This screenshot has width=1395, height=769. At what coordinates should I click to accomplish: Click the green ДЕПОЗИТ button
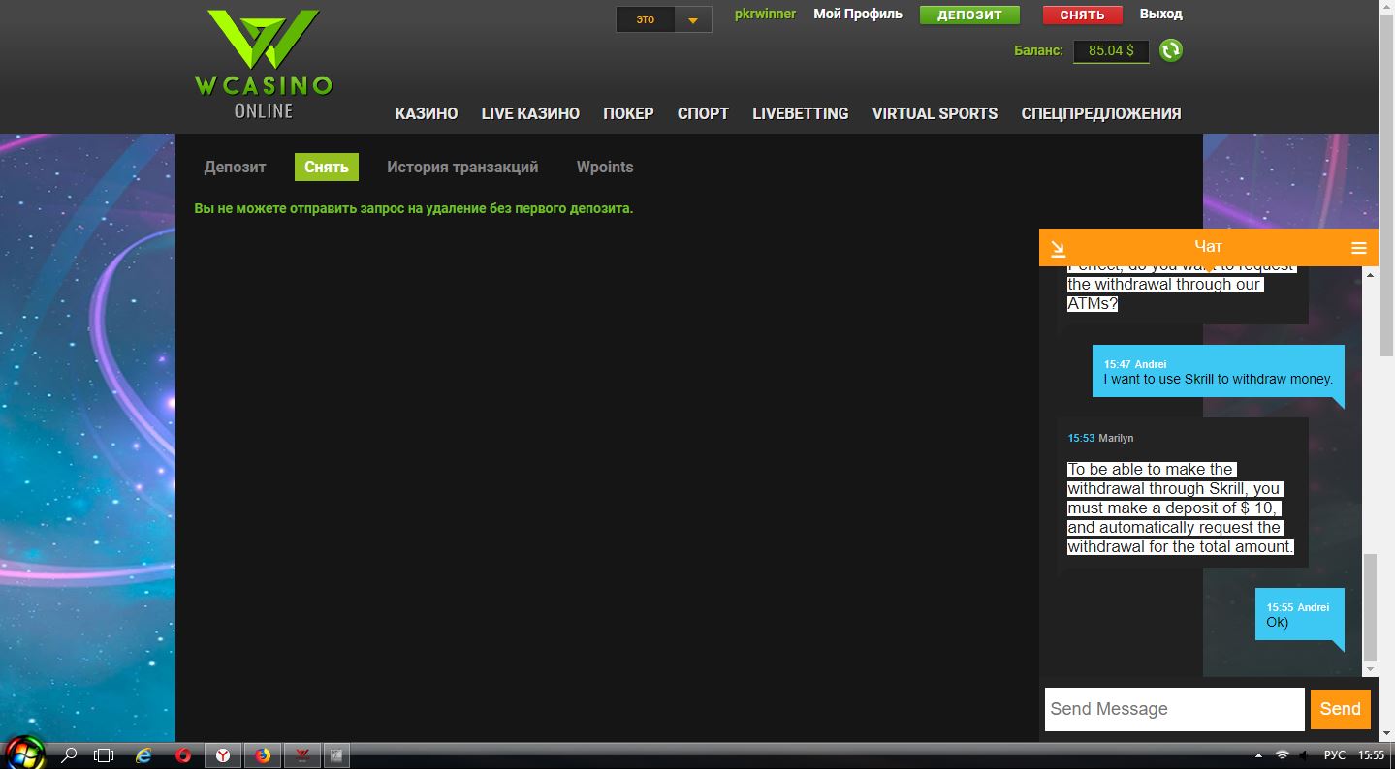pyautogui.click(x=969, y=15)
